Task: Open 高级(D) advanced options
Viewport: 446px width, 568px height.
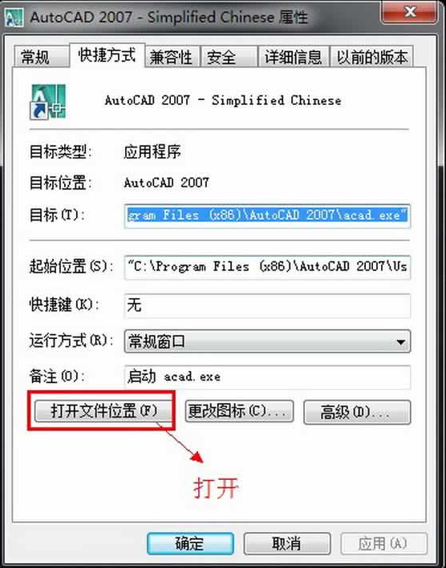Action: pyautogui.click(x=357, y=412)
